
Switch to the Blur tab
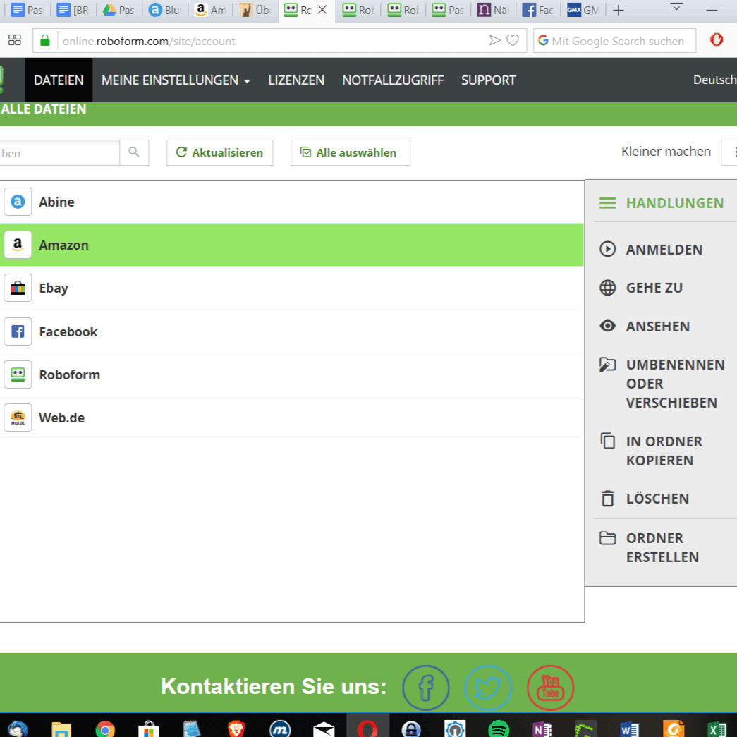(164, 10)
